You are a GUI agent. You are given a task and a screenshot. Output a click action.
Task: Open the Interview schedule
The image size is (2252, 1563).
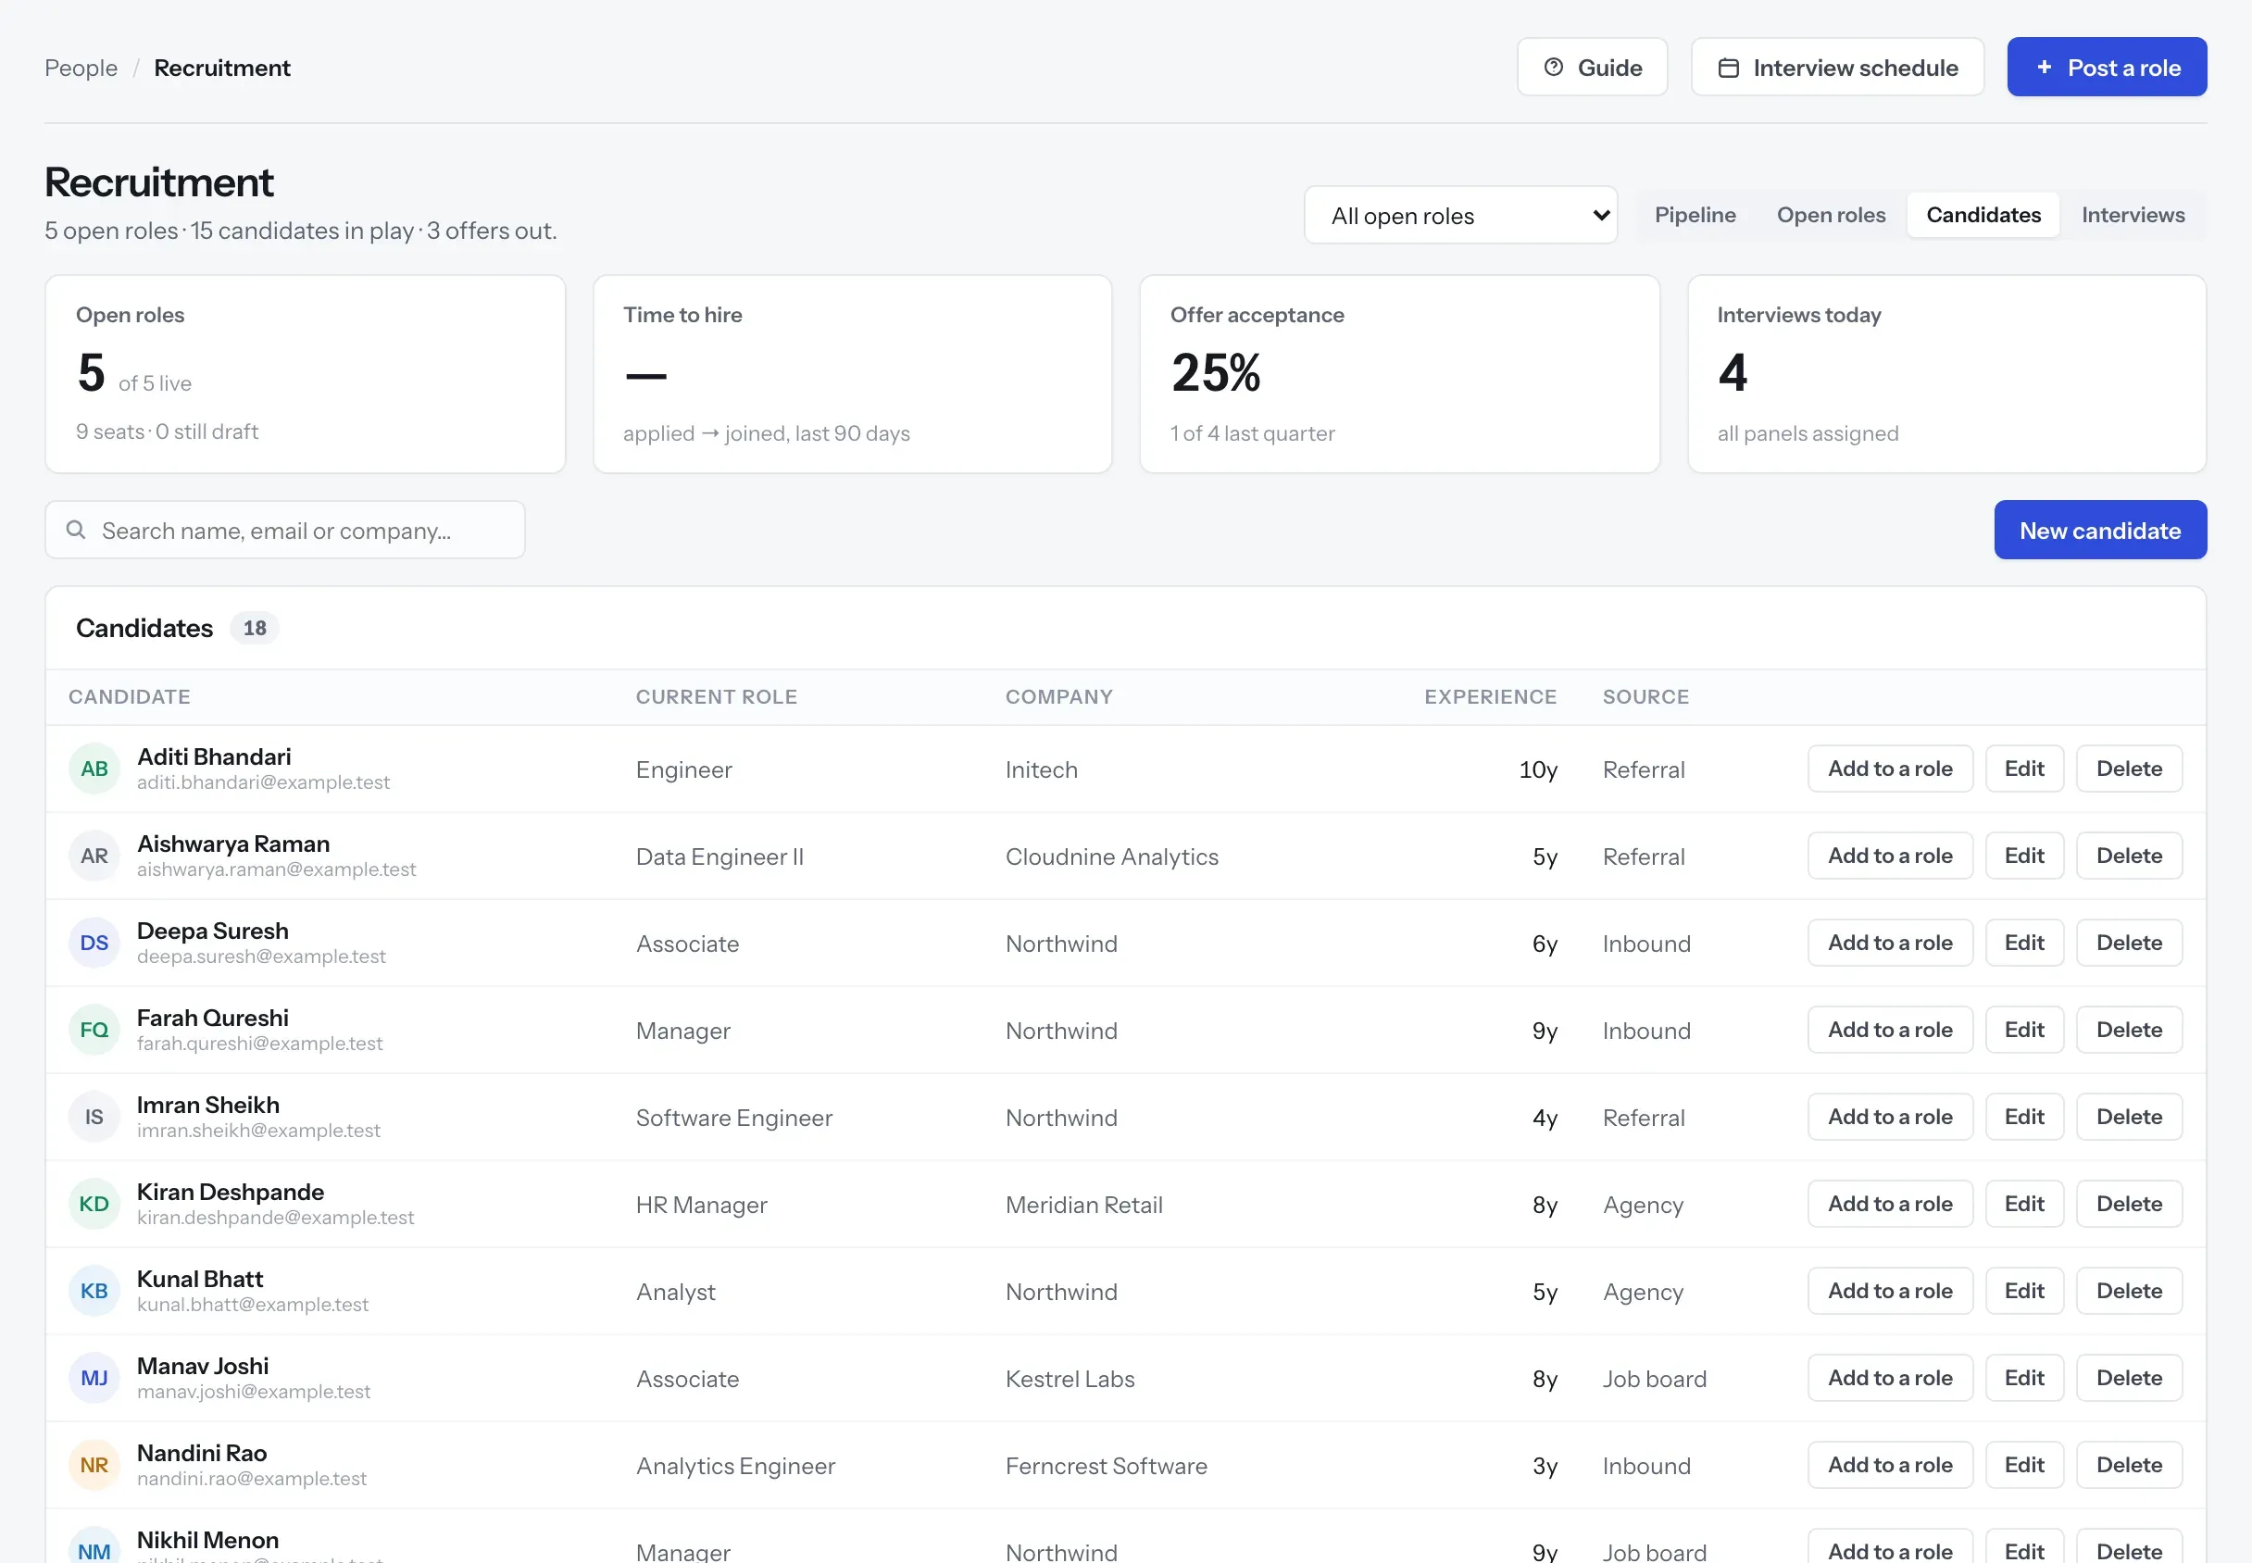pos(1837,68)
